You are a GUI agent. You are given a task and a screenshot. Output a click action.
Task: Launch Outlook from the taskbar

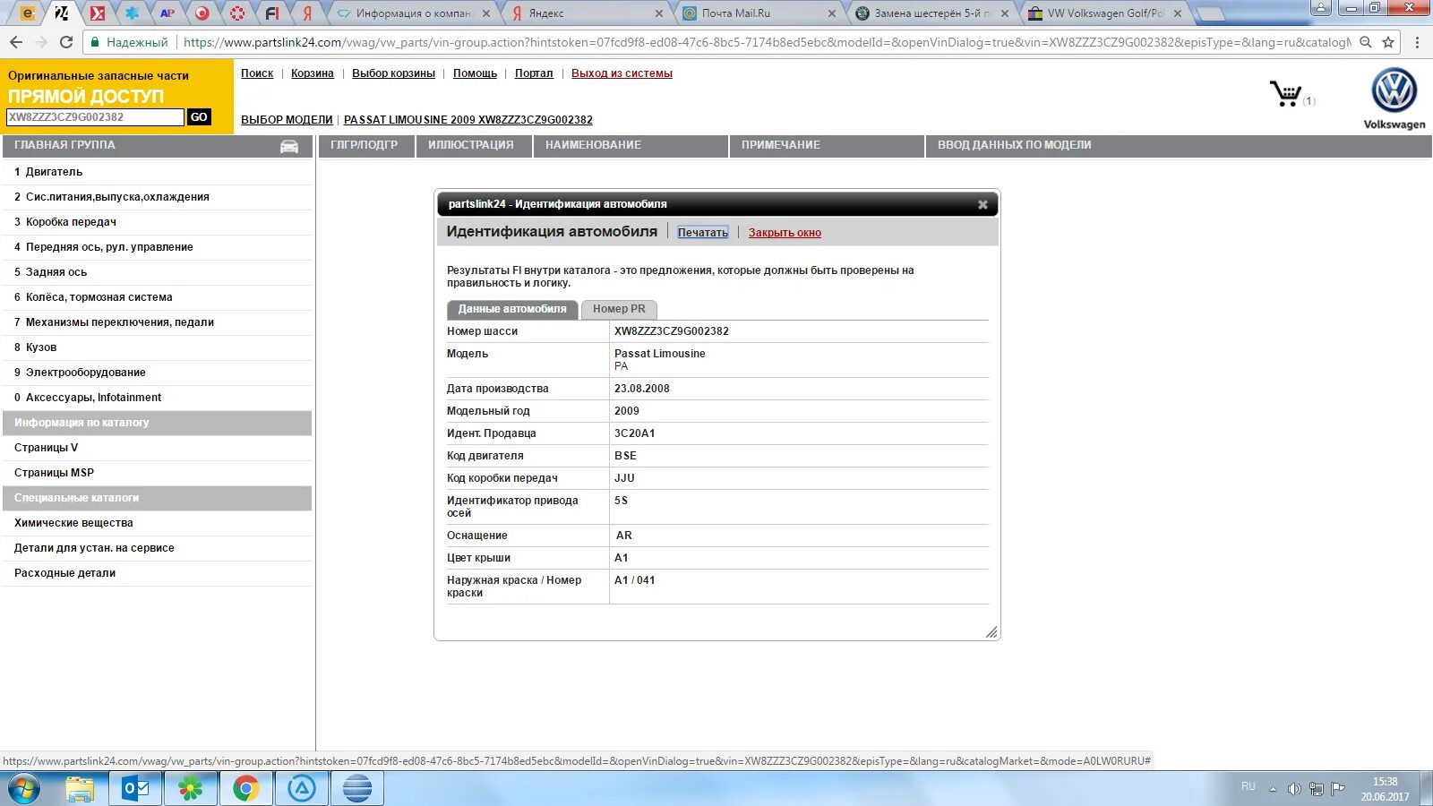pos(135,789)
